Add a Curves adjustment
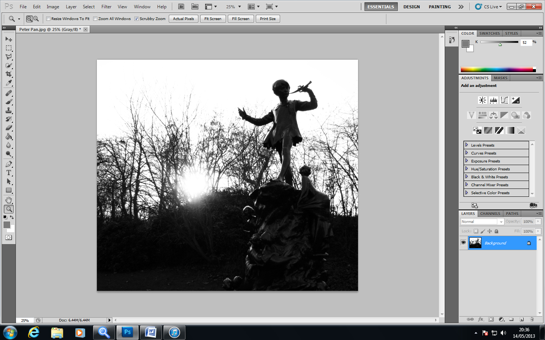The image size is (545, 340). click(504, 100)
